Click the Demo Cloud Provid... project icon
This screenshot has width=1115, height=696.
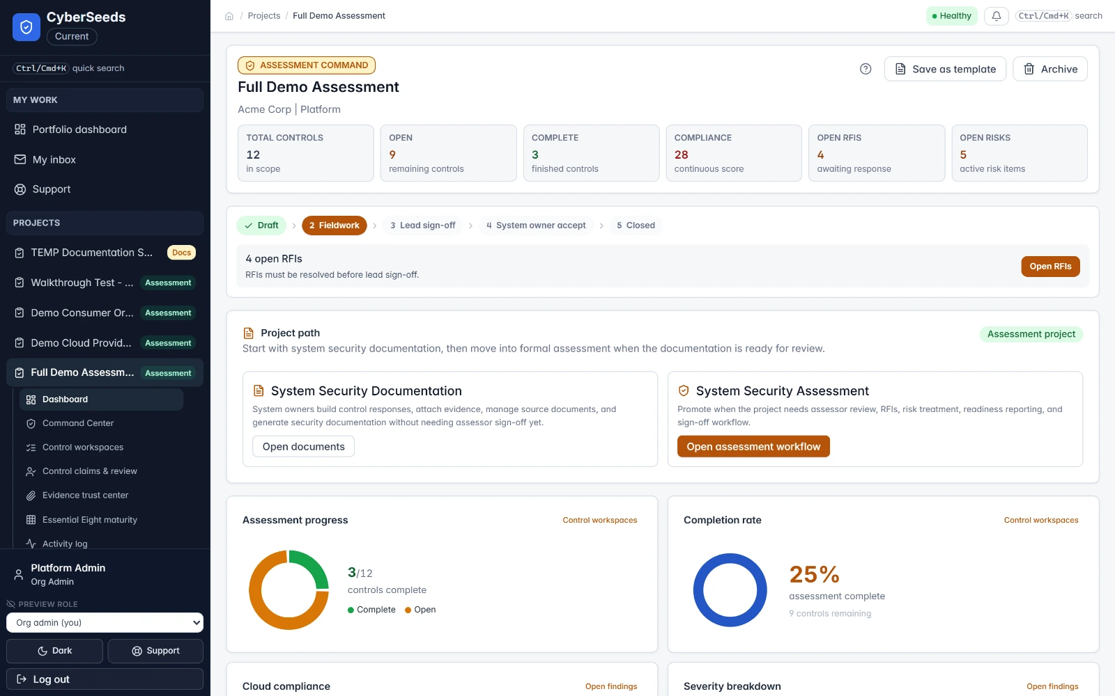point(20,343)
